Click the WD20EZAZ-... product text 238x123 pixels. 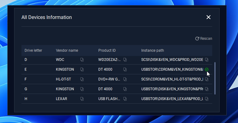(109, 60)
